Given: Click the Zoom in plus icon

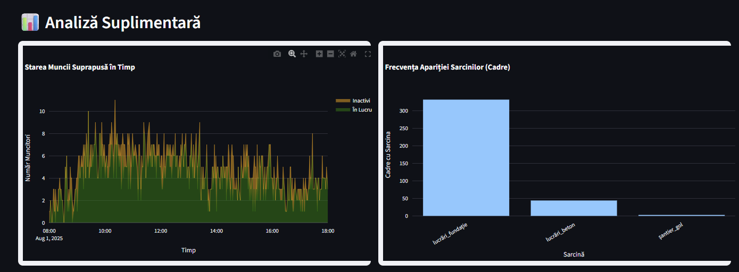Looking at the screenshot, I should pyautogui.click(x=319, y=54).
